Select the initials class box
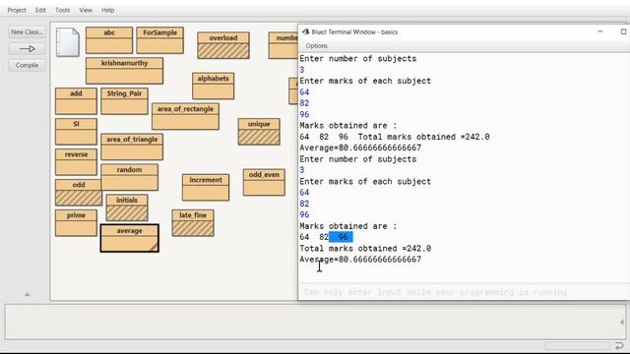This screenshot has width=630, height=354. (x=127, y=207)
